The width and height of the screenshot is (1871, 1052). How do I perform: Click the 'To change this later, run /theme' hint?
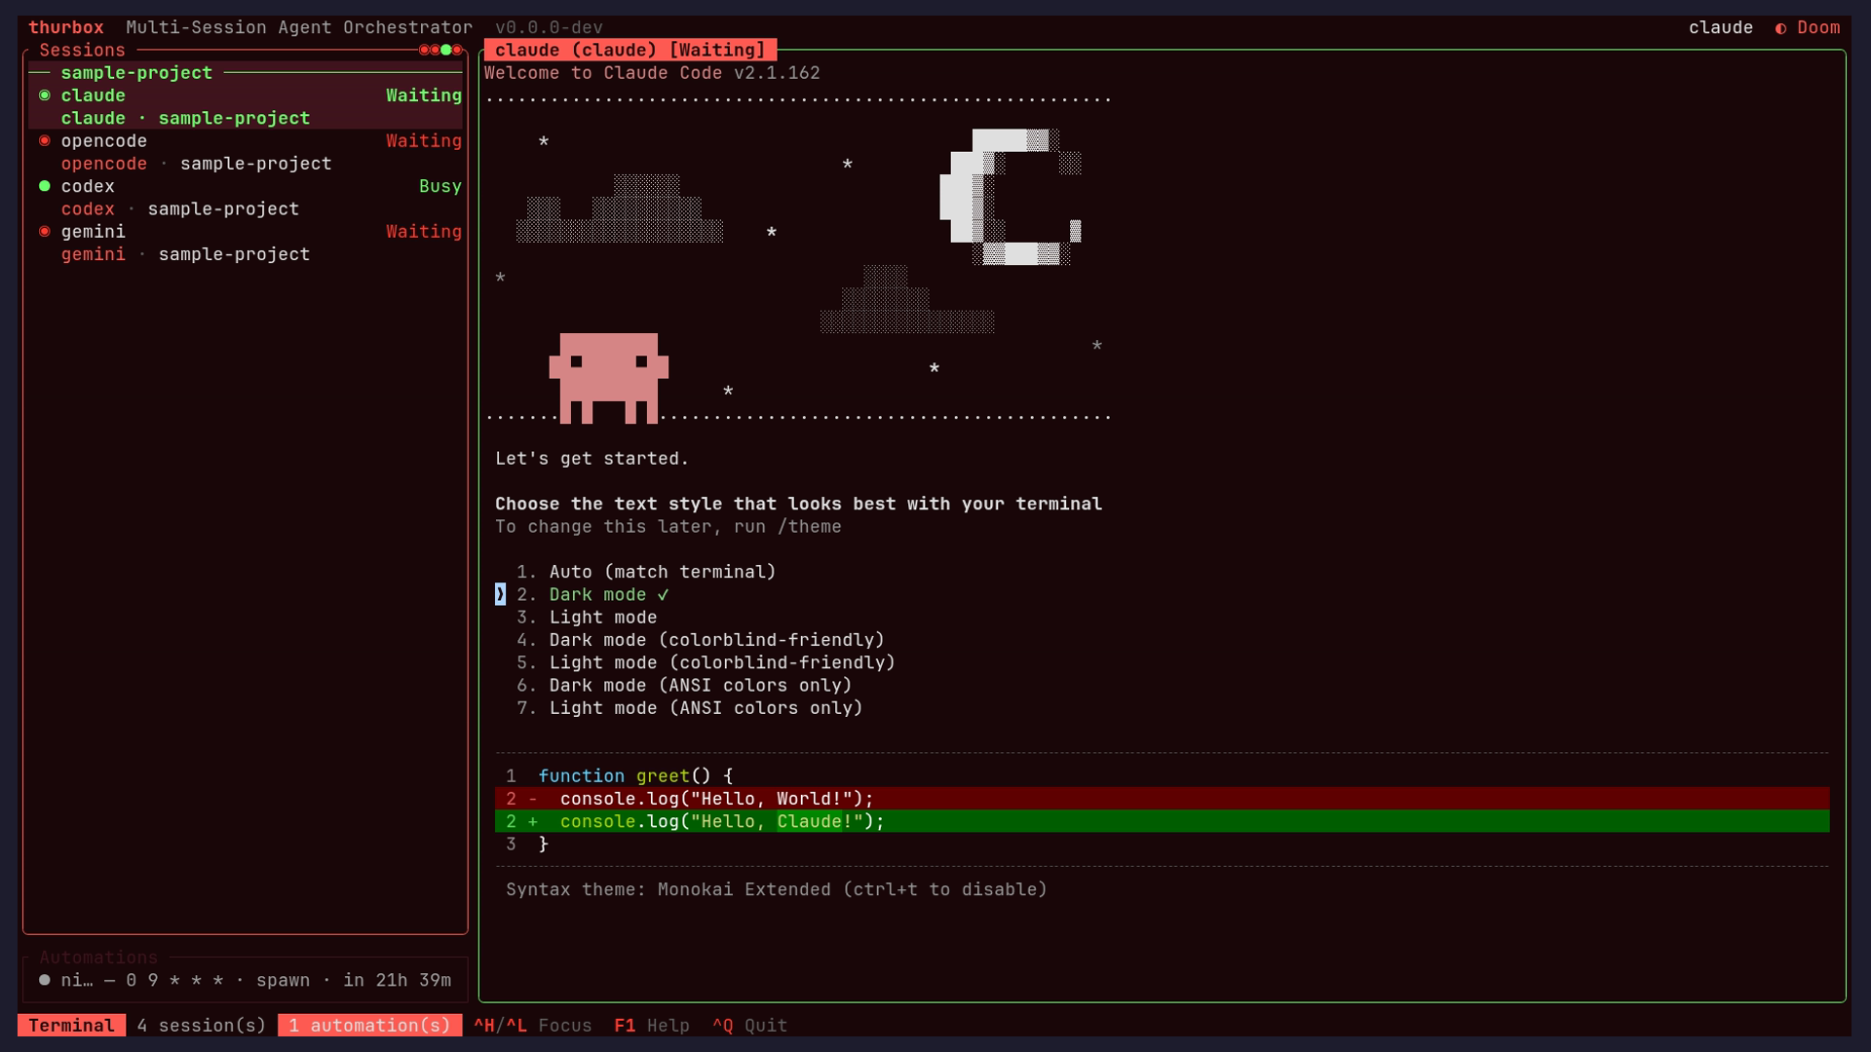(x=668, y=527)
